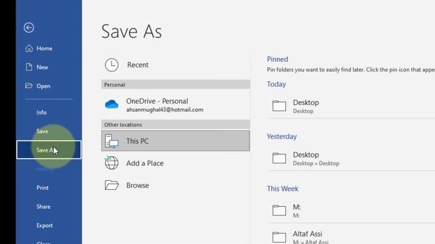Click the ahsanmughal43@hotmail.com account text
Screen dimensions: 435x244
164,110
